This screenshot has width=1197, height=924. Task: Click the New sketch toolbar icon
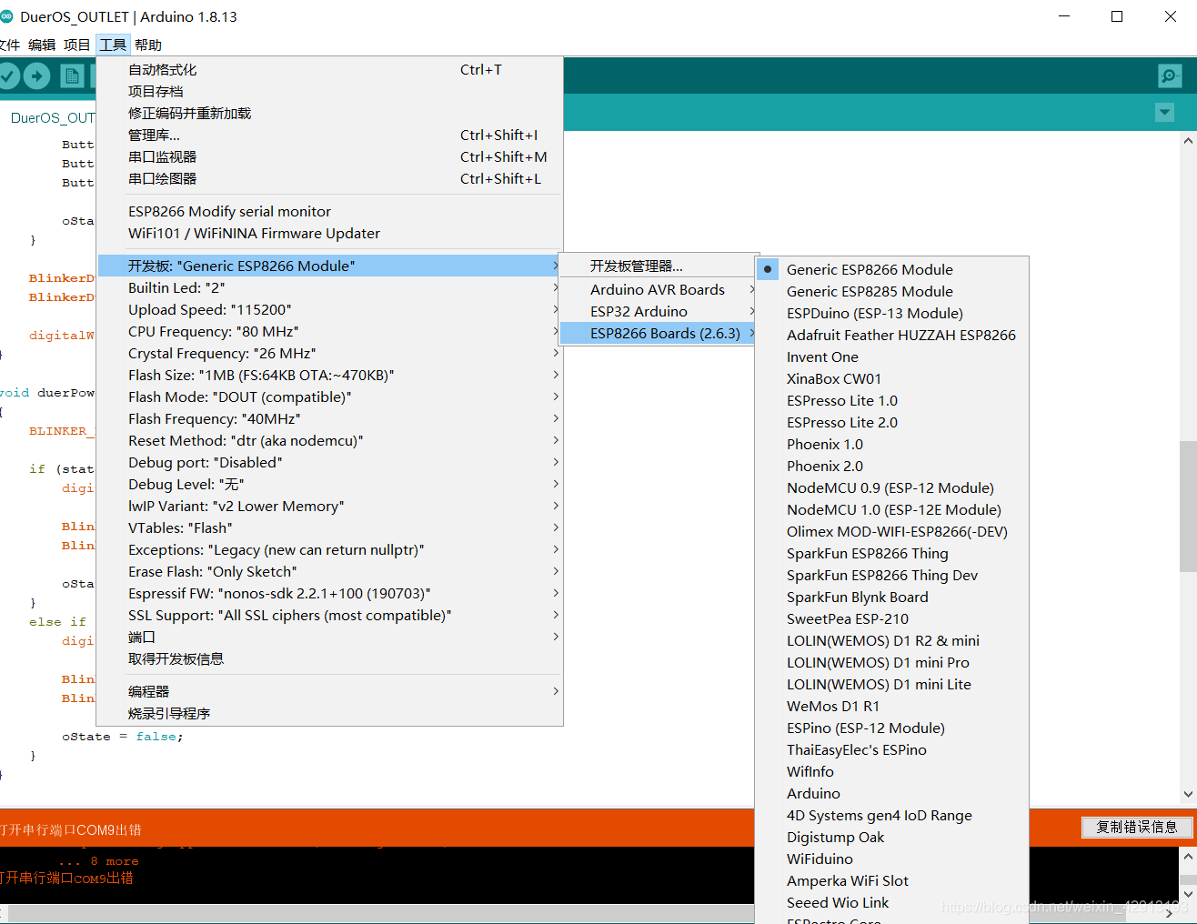tap(72, 76)
